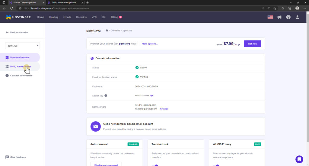Click the help question mark icon
The image size is (309, 166).
[288, 17]
